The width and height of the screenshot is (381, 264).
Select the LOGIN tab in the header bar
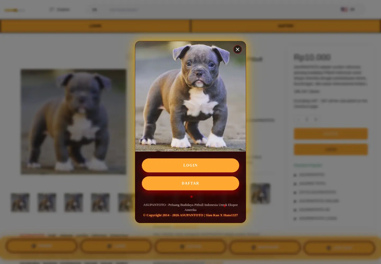[95, 26]
